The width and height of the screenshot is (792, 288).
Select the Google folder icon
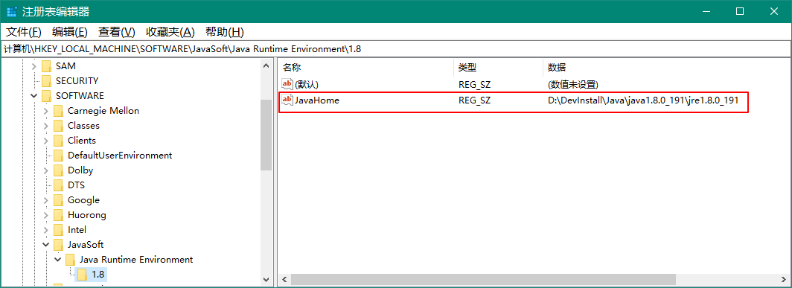click(59, 200)
